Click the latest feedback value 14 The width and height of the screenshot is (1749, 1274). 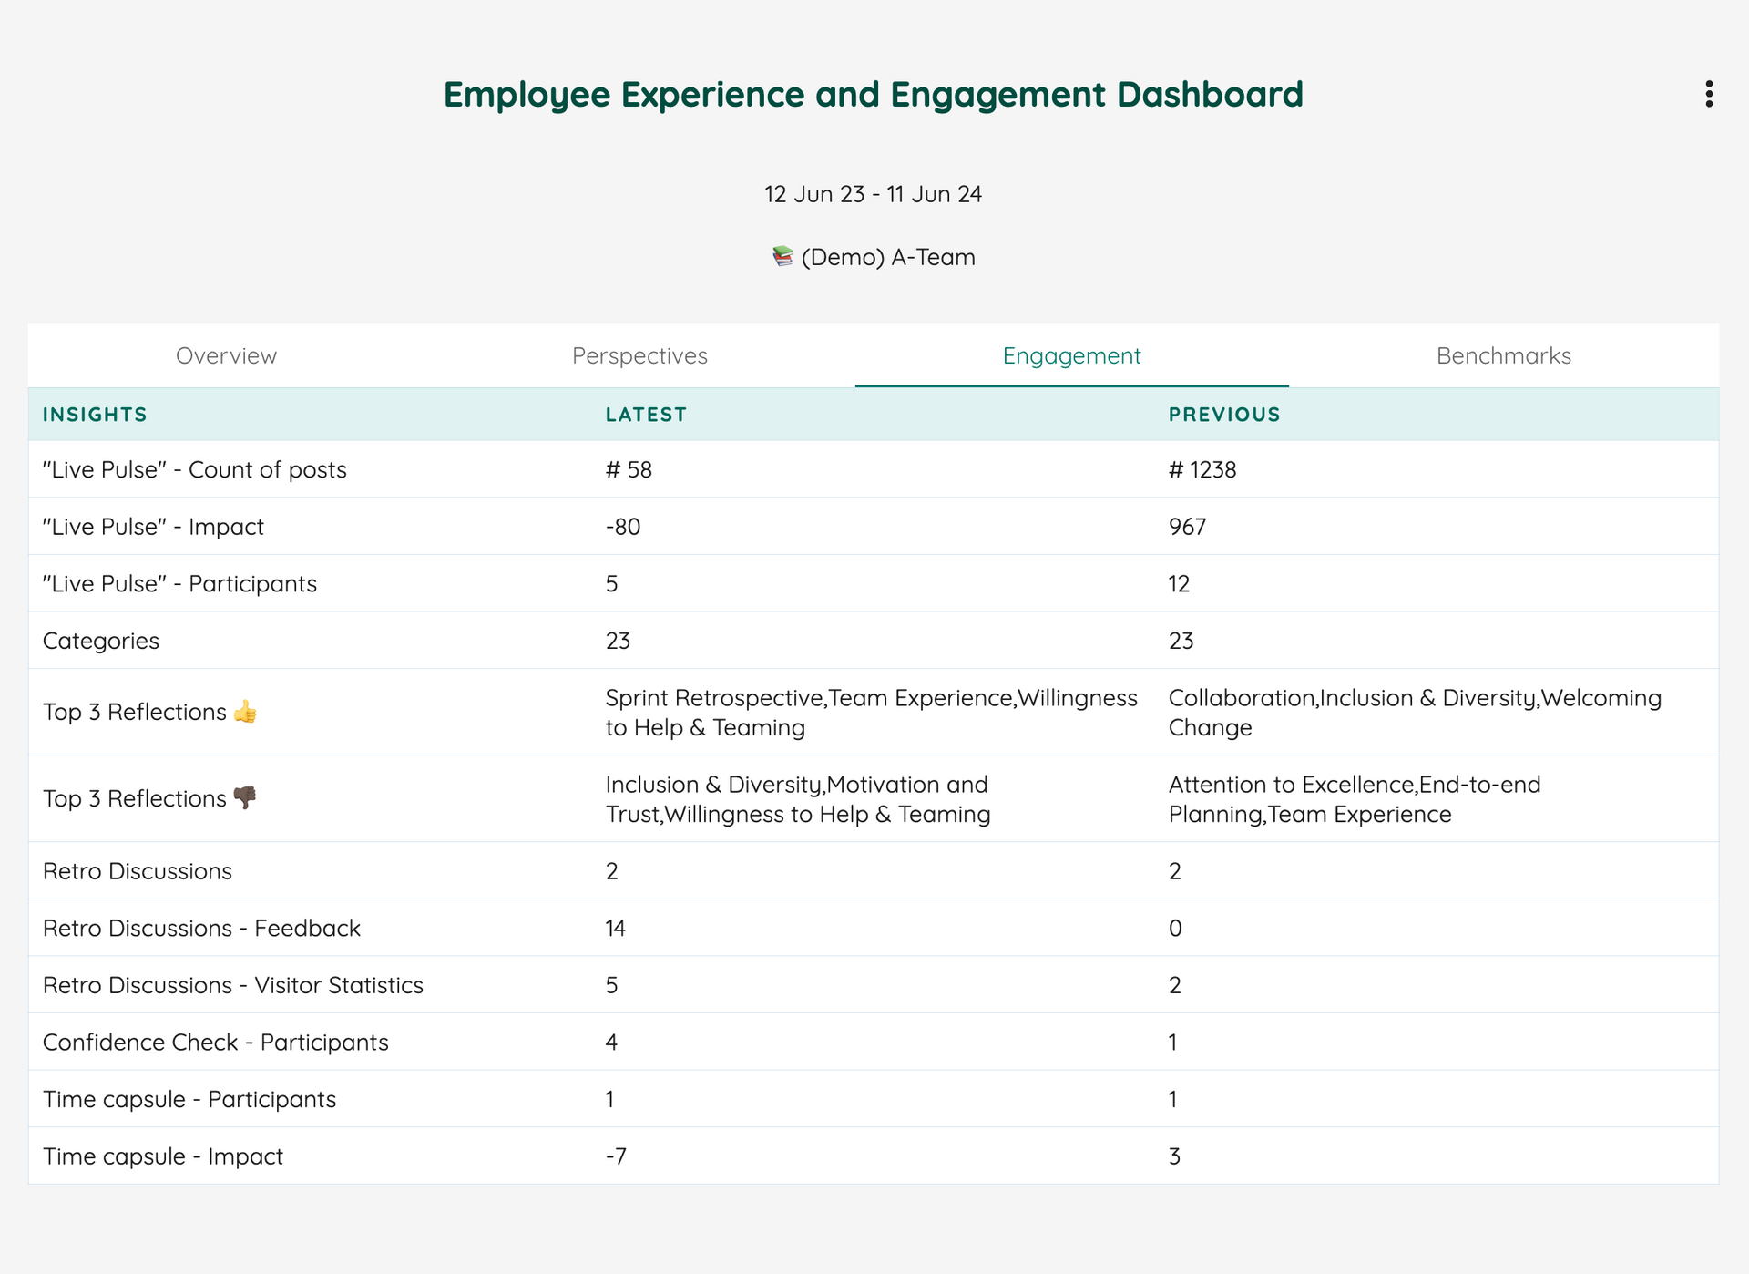[616, 929]
